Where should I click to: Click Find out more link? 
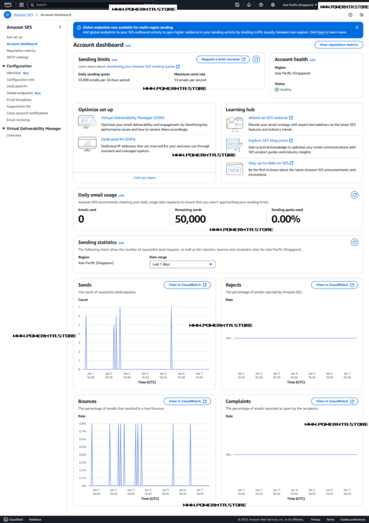(145, 178)
